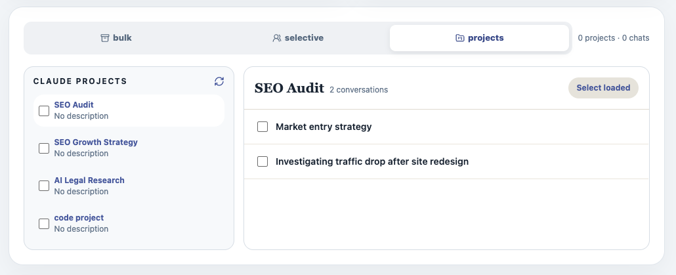This screenshot has width=676, height=275.
Task: Open the code project link
Action: (79, 218)
